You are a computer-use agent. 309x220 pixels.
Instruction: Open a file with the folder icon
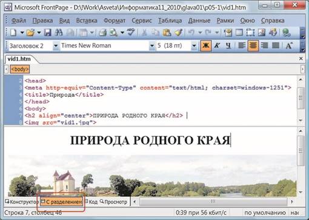30,32
